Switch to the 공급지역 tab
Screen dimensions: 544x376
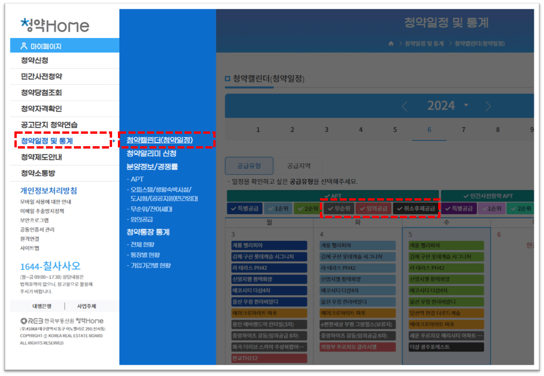(299, 166)
